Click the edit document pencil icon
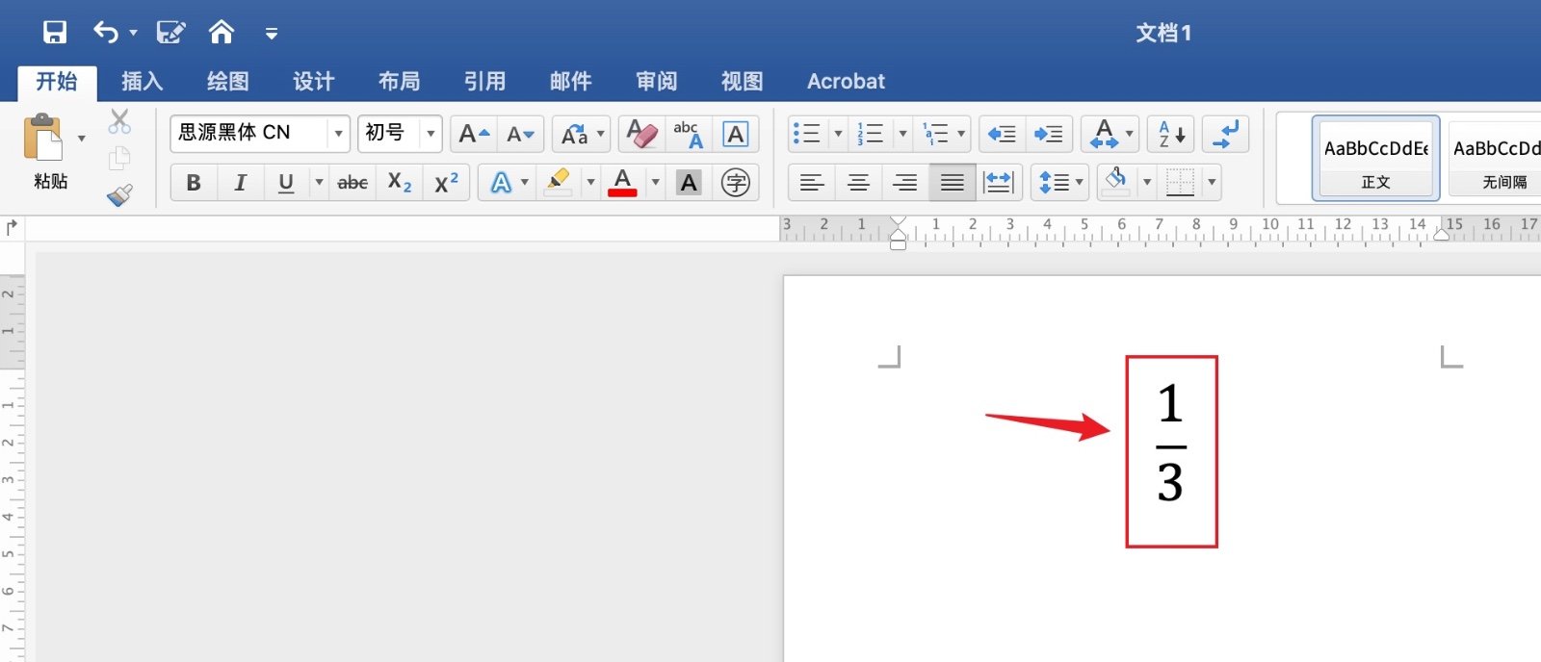The image size is (1541, 662). 170,33
